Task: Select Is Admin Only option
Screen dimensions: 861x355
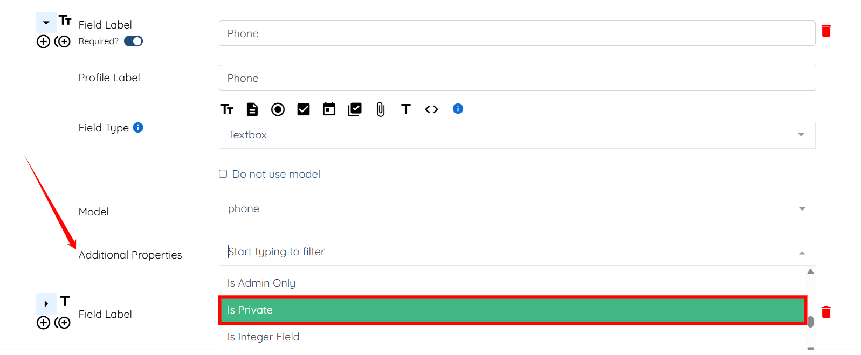Action: [261, 283]
